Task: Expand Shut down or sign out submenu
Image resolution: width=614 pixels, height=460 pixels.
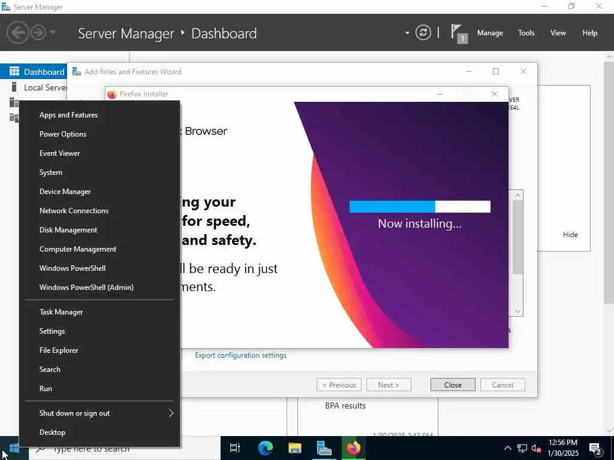Action: coord(100,413)
